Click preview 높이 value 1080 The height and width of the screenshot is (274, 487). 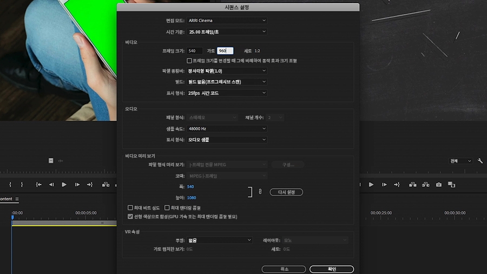tap(192, 198)
